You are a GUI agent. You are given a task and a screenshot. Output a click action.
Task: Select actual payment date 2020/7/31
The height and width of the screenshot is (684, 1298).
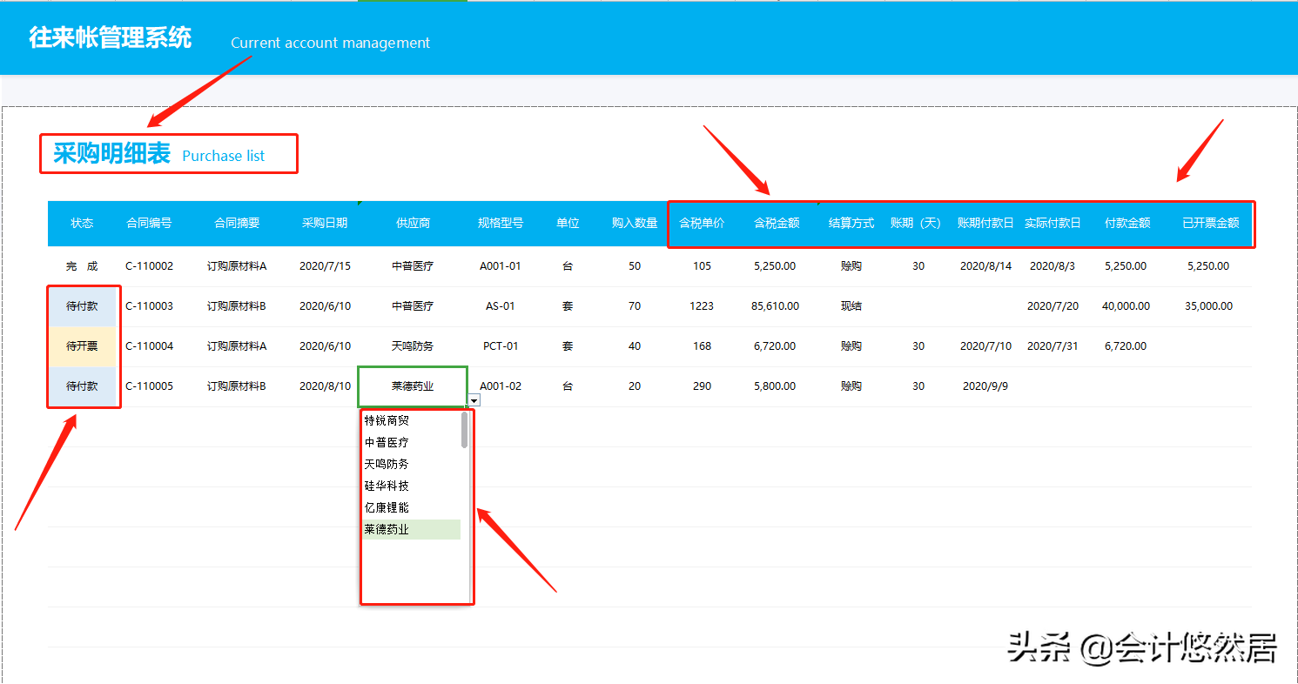point(1053,346)
